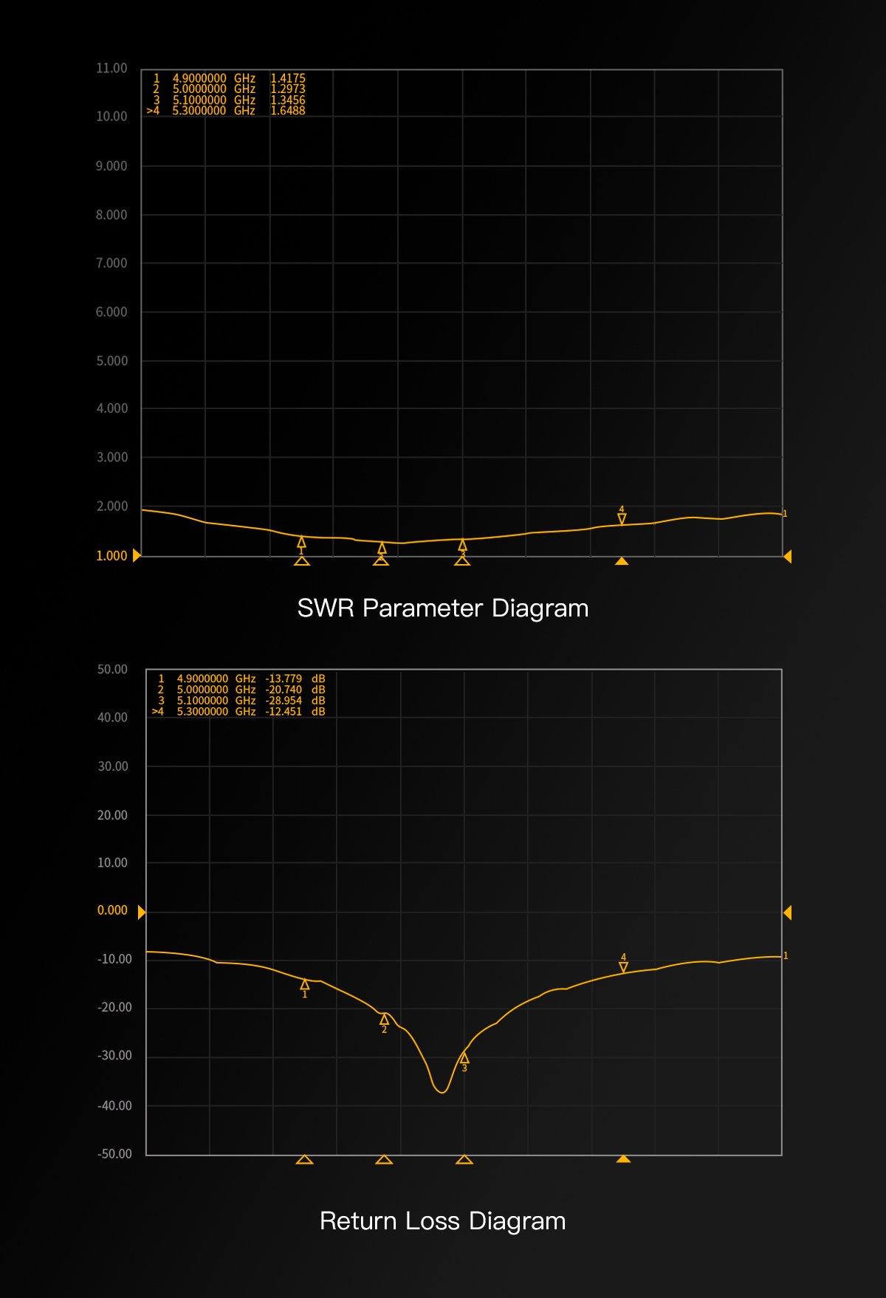Pick marker 3 on the SWR trace
The image size is (886, 1298).
pos(462,546)
